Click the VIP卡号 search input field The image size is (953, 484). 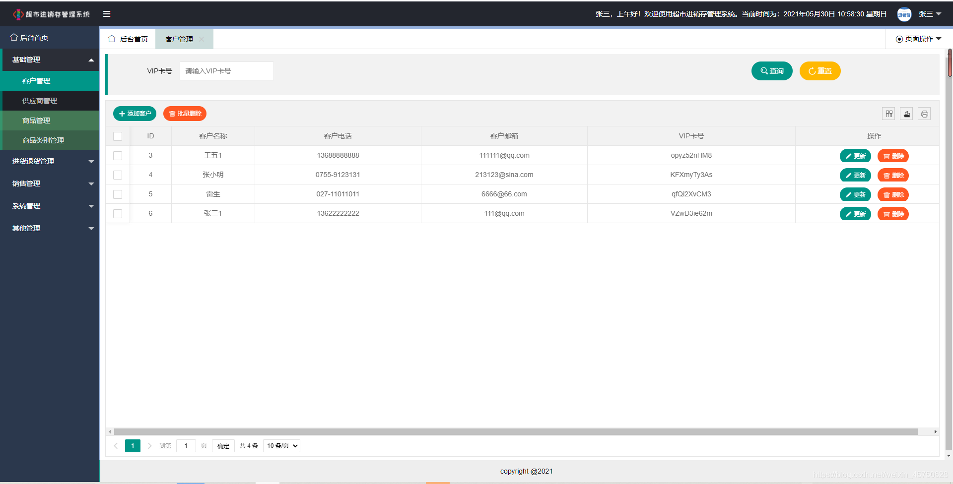click(226, 70)
